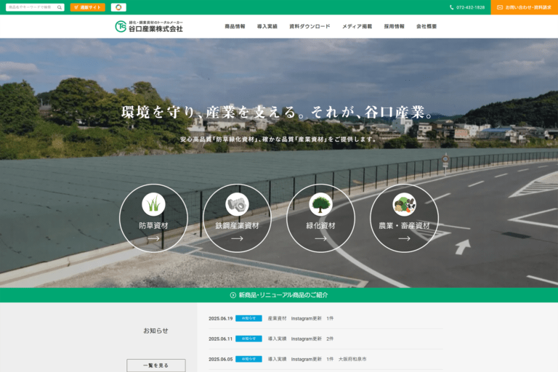This screenshot has height=372, width=558.
Task: Open the 採用情報 page
Action: point(394,26)
